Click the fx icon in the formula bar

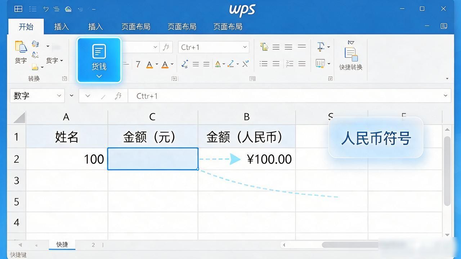118,96
